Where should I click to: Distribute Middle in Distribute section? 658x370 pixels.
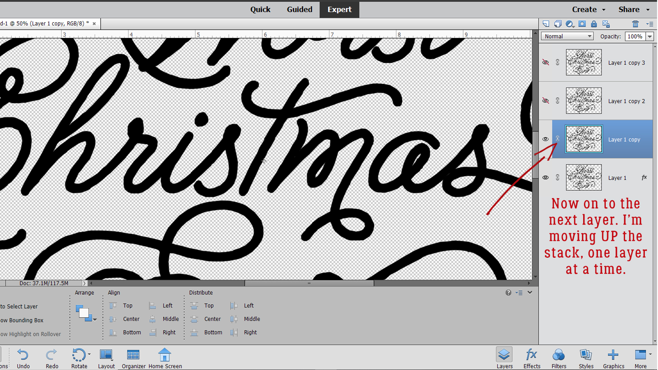[245, 319]
